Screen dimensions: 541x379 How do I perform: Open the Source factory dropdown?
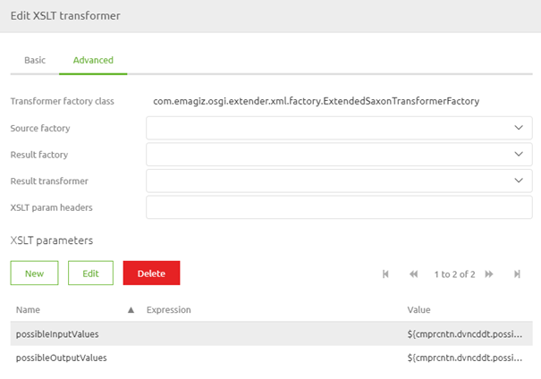tap(339, 128)
